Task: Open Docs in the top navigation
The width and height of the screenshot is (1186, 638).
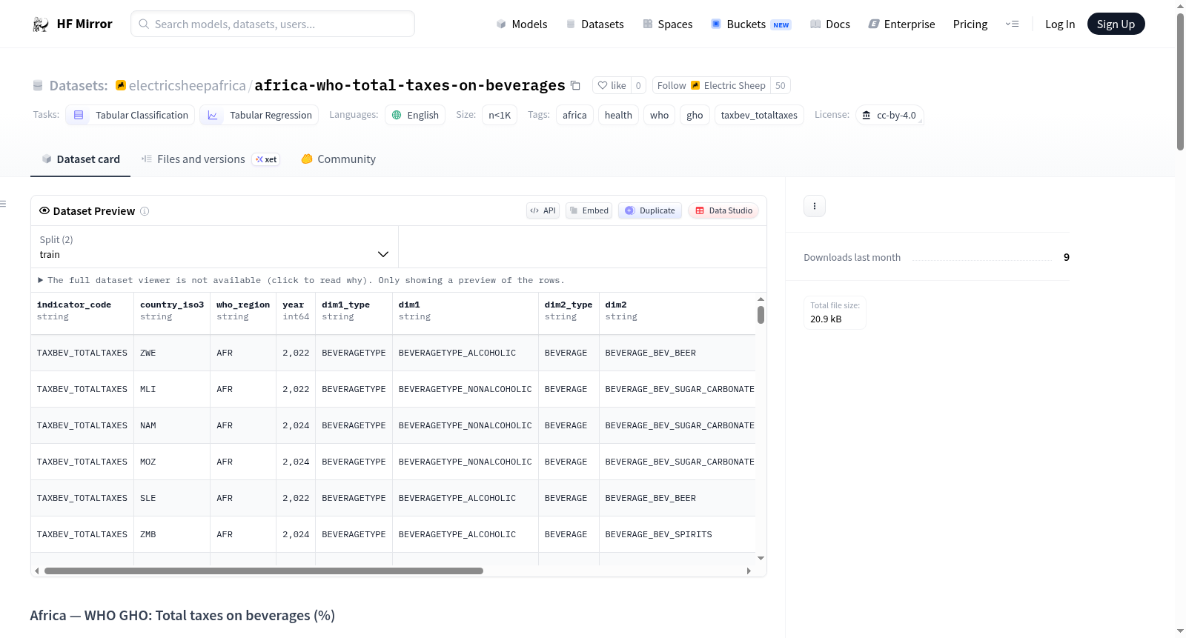Action: click(830, 24)
